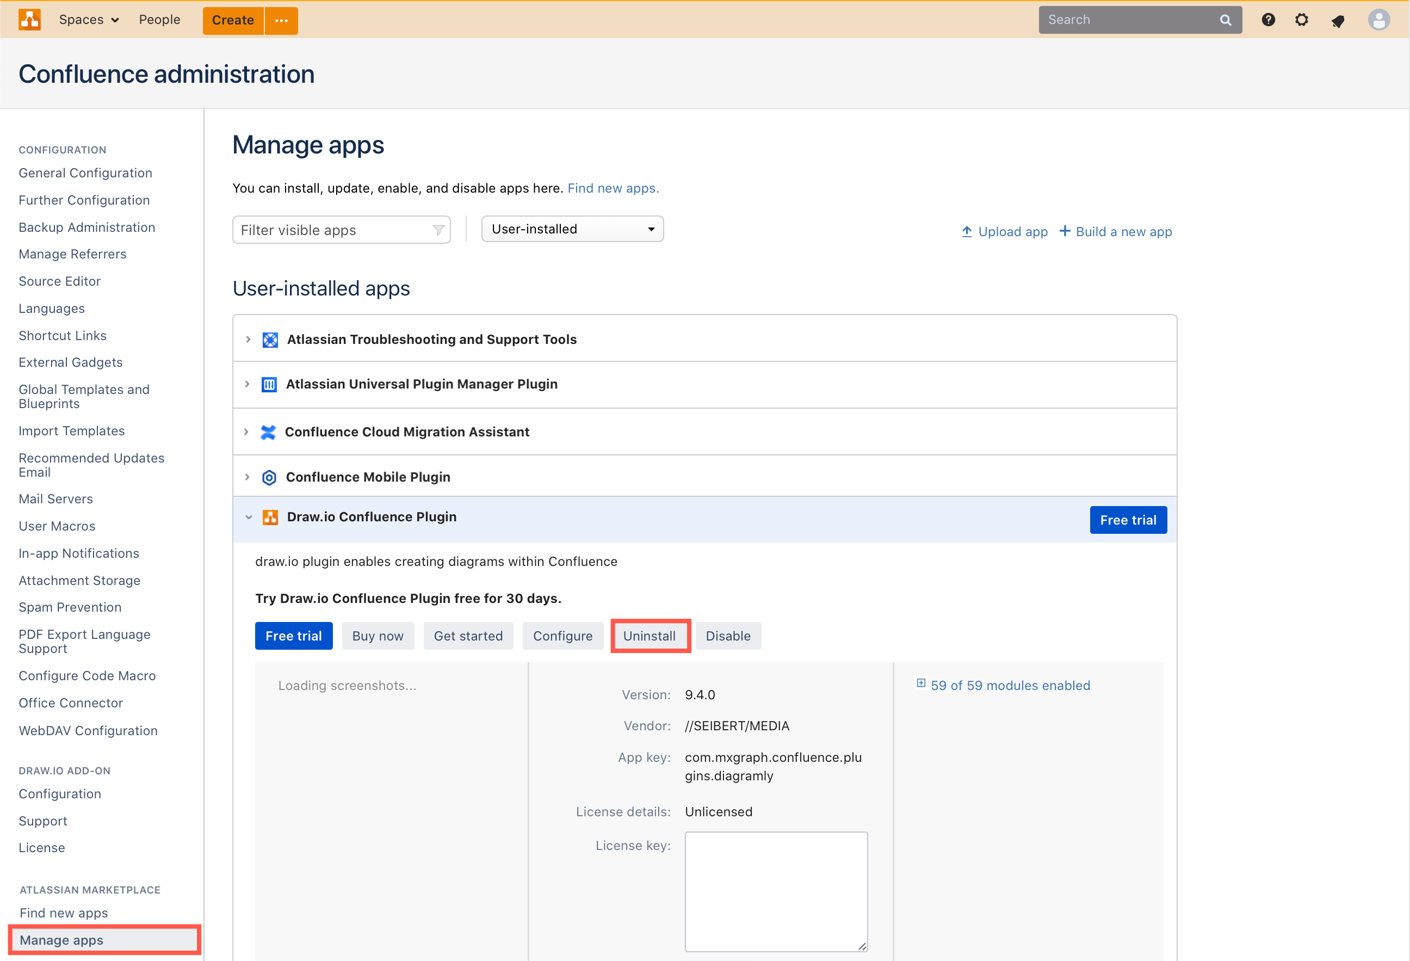Click Build a new app link
This screenshot has height=961, width=1410.
[x=1116, y=232]
